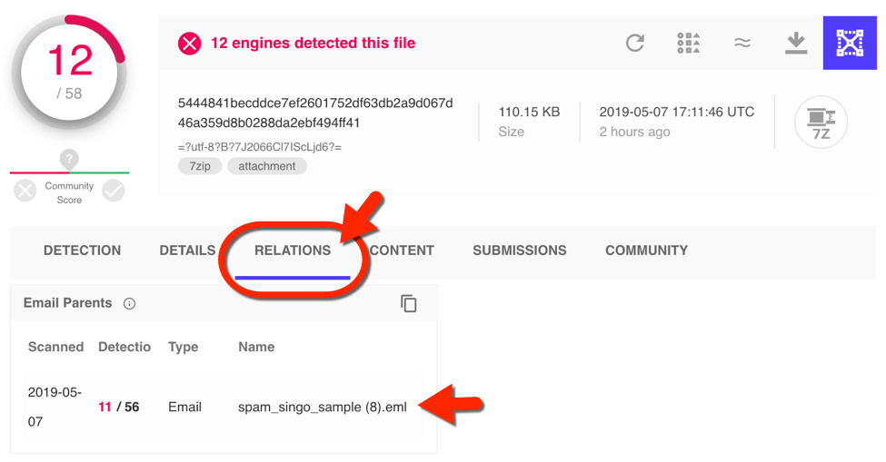Click the community score question marker
Viewport: 886px width, 462px height.
click(x=69, y=159)
